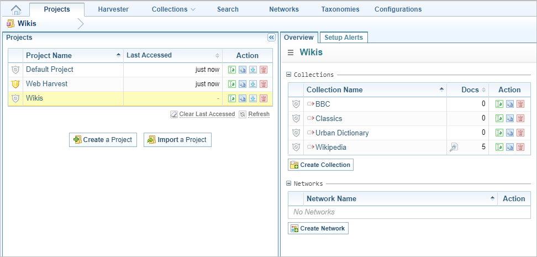Switch to the Setup Alerts tab
Image resolution: width=537 pixels, height=257 pixels.
[x=344, y=38]
